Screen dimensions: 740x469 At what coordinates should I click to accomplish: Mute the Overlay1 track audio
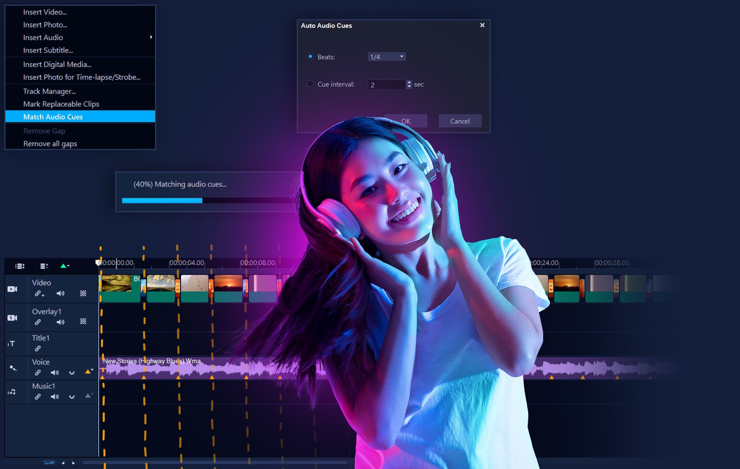[60, 322]
